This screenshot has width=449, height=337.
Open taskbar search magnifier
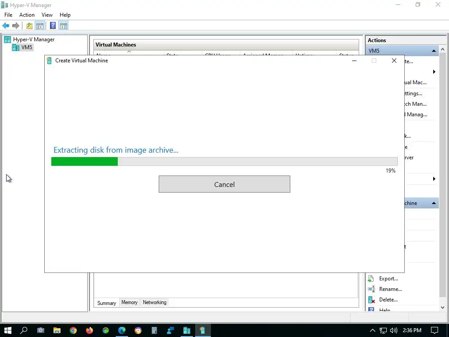pos(24,330)
